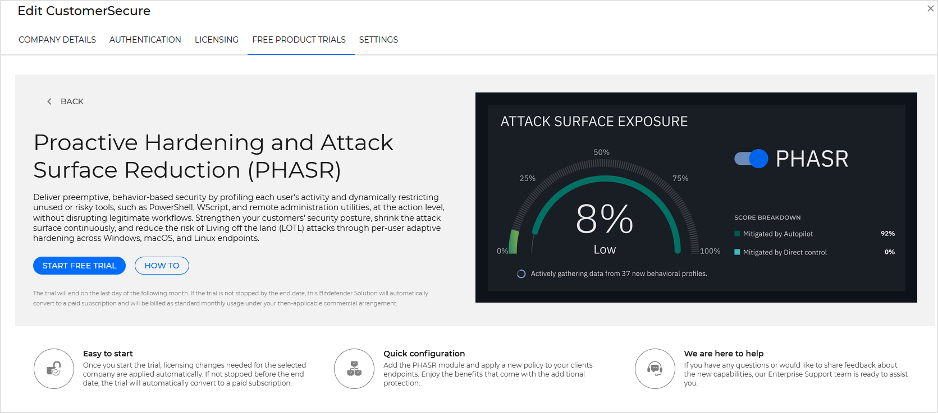This screenshot has width=938, height=413.
Task: Open the Licensing tab
Action: tap(217, 40)
